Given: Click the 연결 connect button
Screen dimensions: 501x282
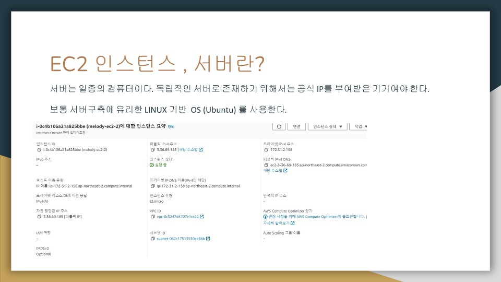Looking at the screenshot, I should [296, 126].
